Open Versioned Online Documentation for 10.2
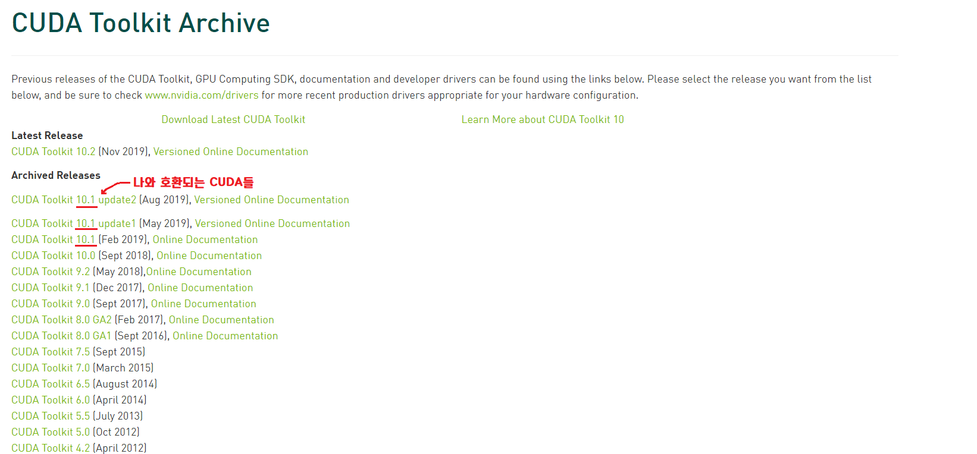 click(x=231, y=152)
